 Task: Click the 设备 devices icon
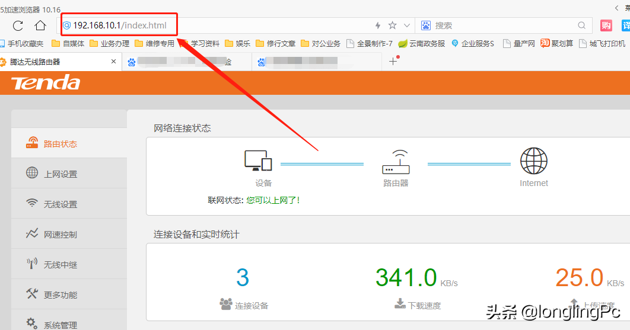(259, 161)
